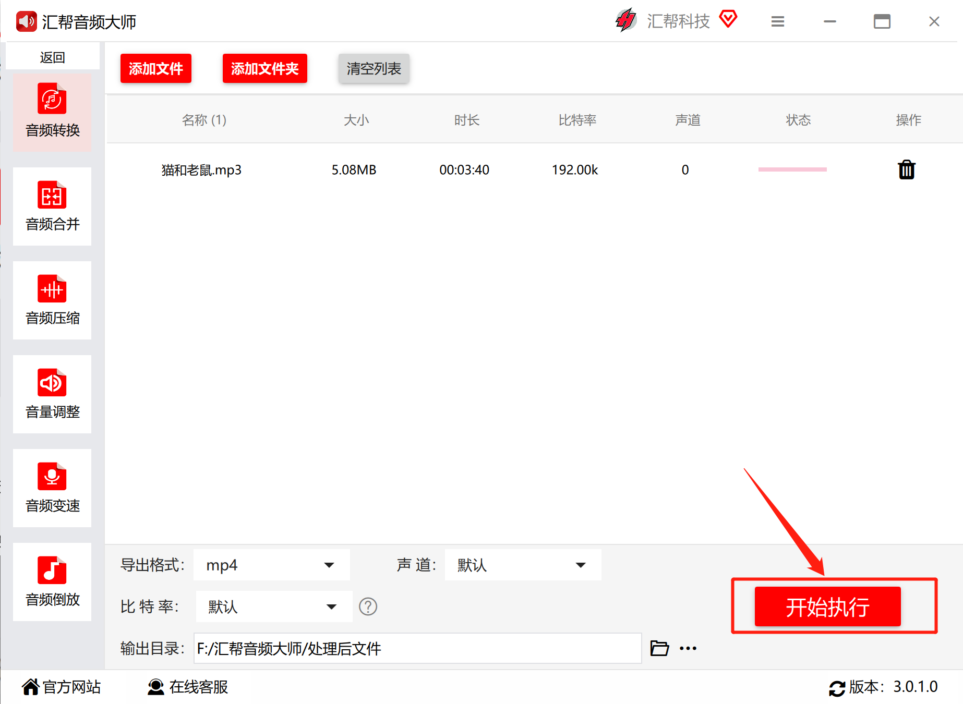Click the 大小 column header
The image size is (963, 704).
[x=356, y=120]
